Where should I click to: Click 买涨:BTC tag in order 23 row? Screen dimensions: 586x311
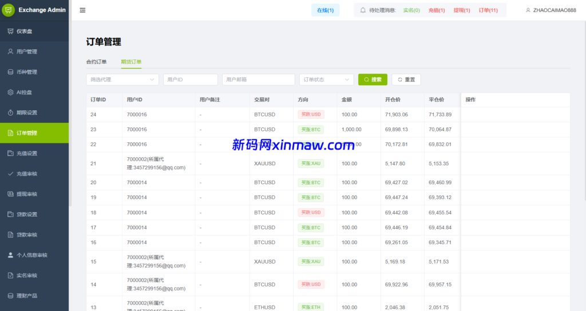tap(311, 130)
